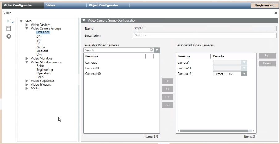The height and width of the screenshot is (144, 280).
Task: Click the Up button
Action: pos(267,56)
